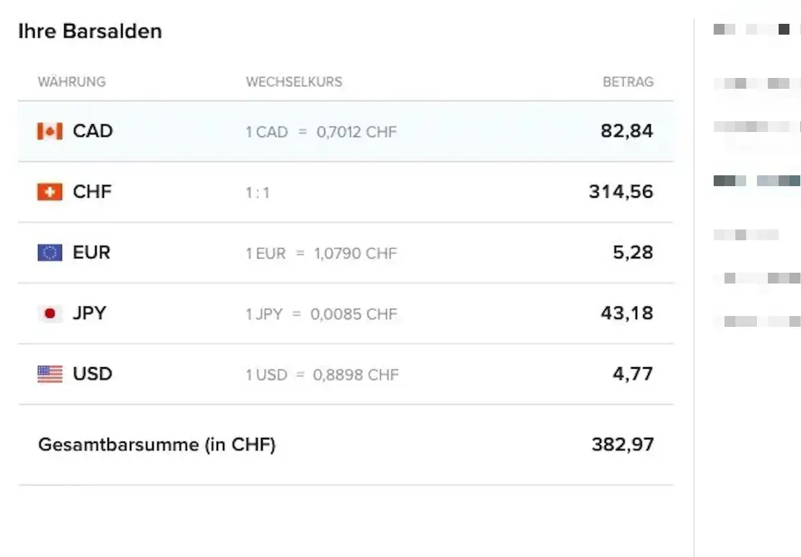The height and width of the screenshot is (557, 801).
Task: Click the Canadian flag icon
Action: (50, 131)
